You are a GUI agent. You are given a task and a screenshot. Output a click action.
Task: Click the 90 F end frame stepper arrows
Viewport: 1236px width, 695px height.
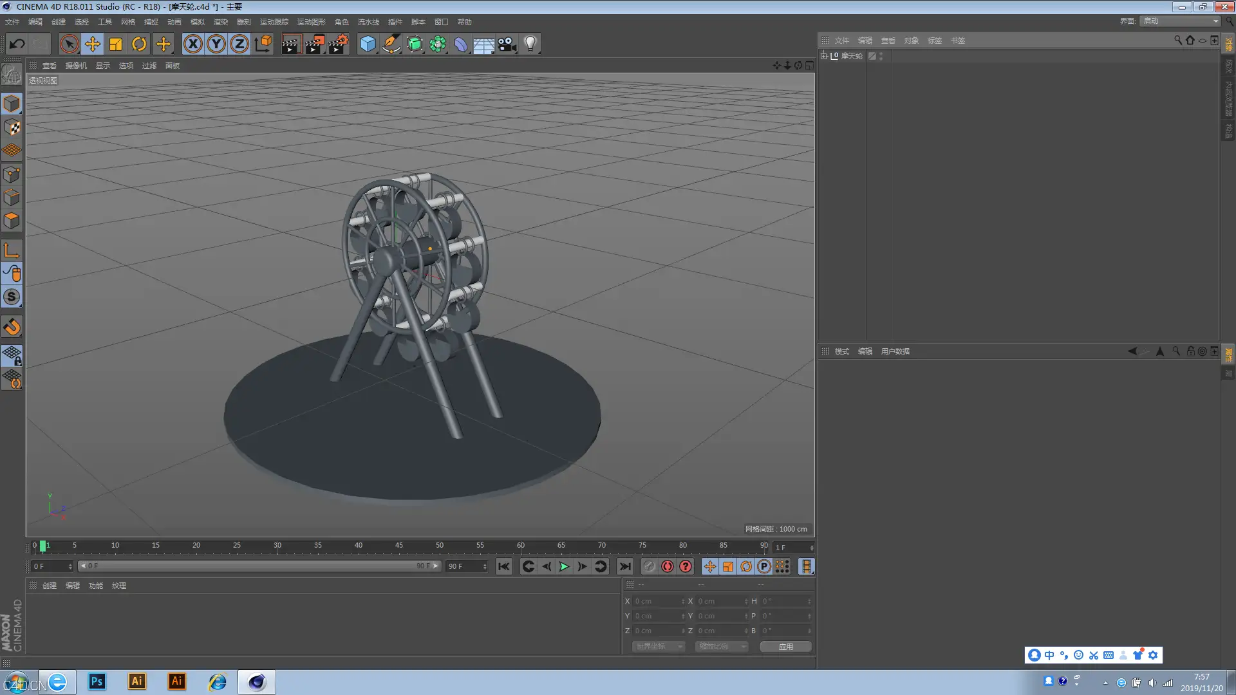click(x=485, y=566)
